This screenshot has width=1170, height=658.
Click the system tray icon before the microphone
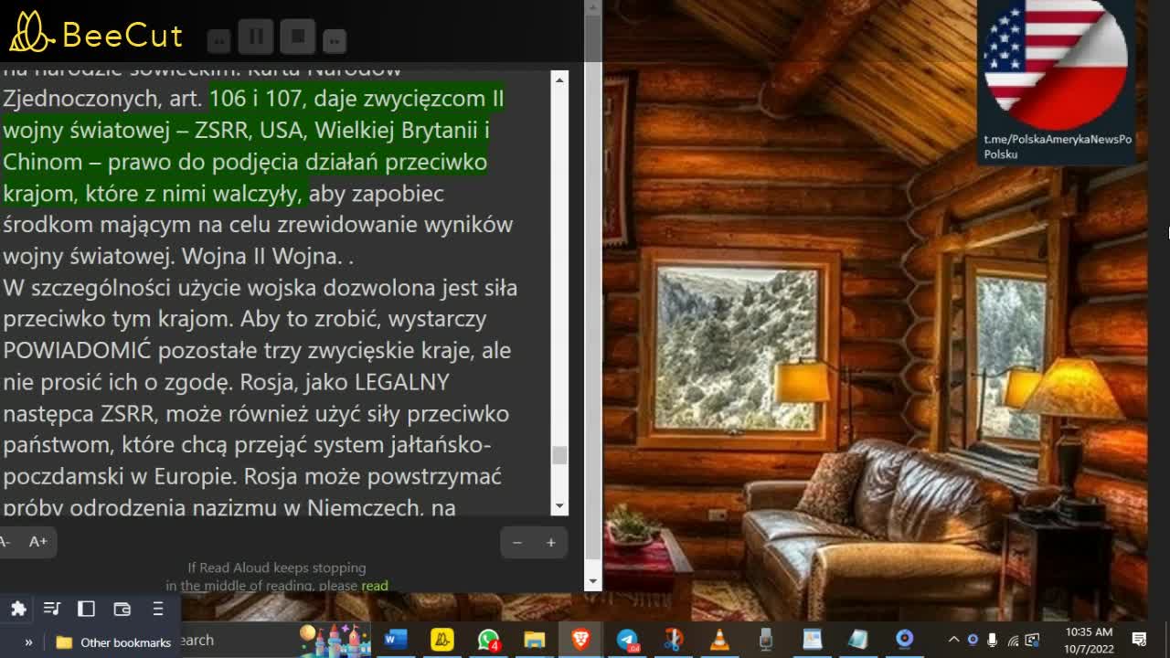(973, 640)
